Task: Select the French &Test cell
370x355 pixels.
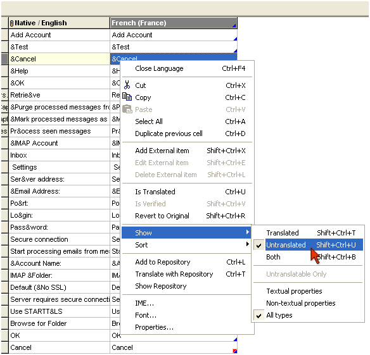Action: 174,47
